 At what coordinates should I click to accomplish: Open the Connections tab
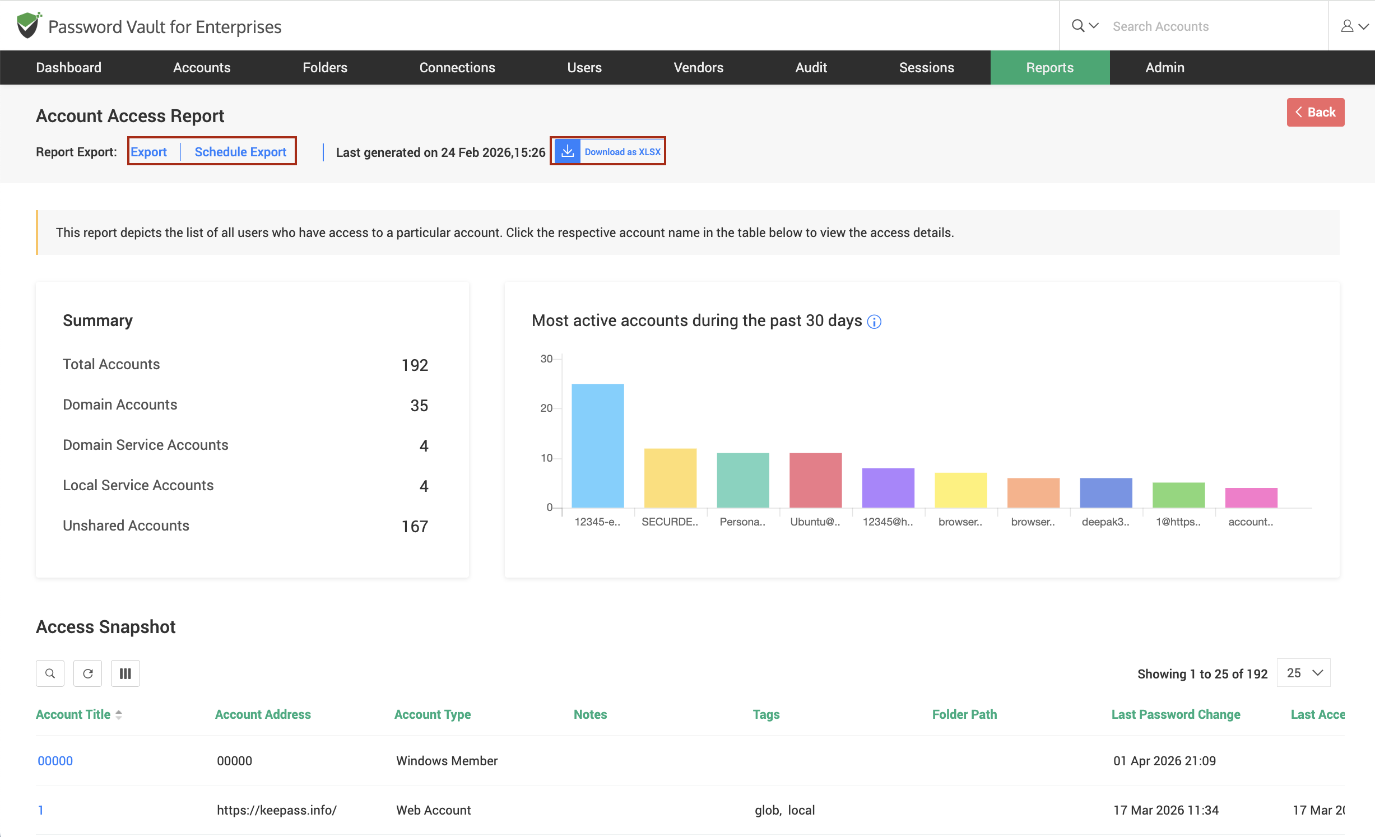point(457,67)
